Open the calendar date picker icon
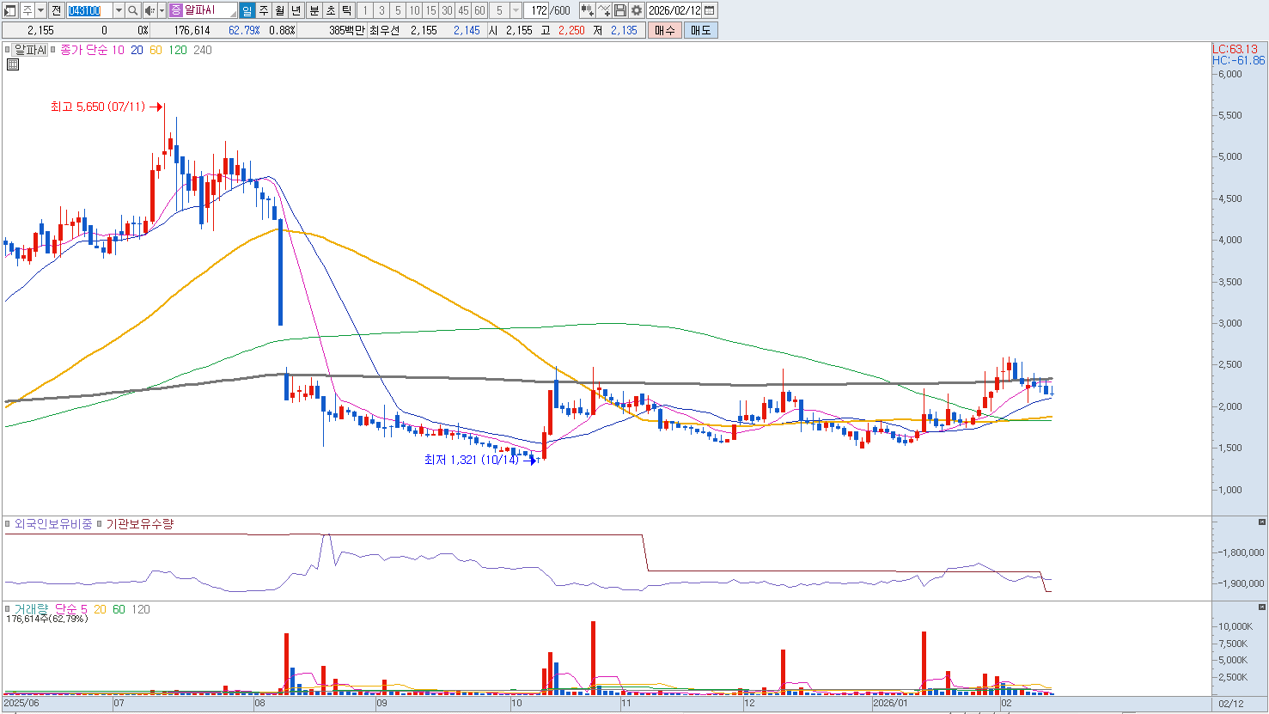1269x714 pixels. [710, 10]
